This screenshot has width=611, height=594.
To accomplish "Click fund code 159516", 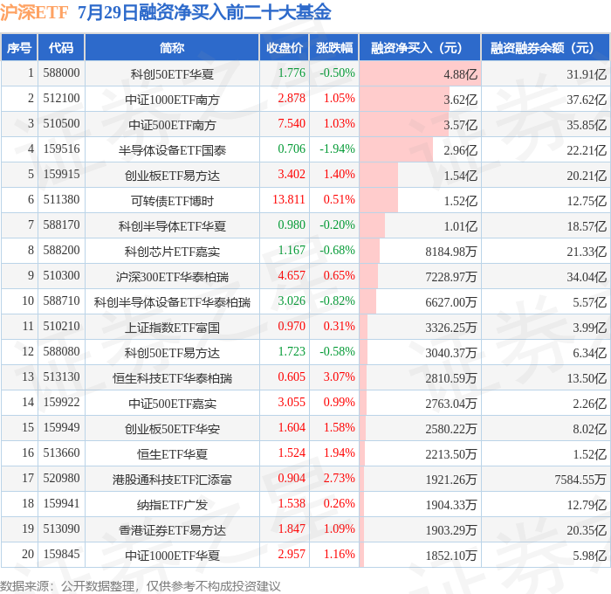I will (61, 149).
